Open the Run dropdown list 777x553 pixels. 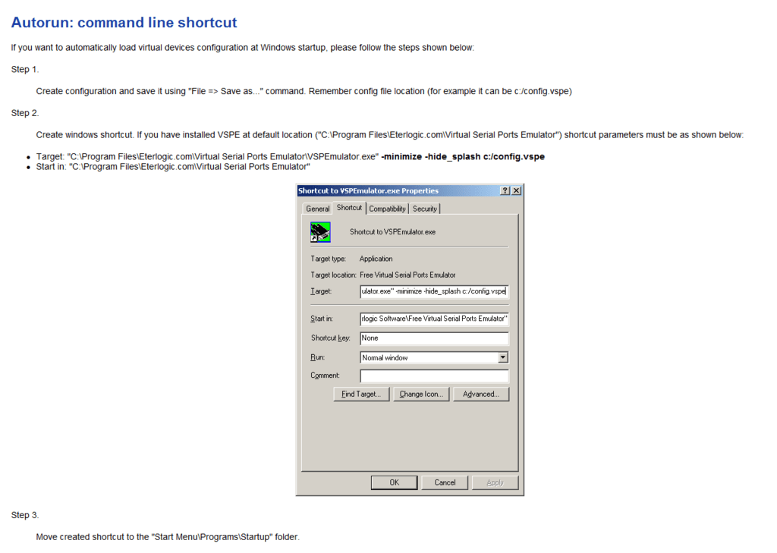(x=503, y=357)
